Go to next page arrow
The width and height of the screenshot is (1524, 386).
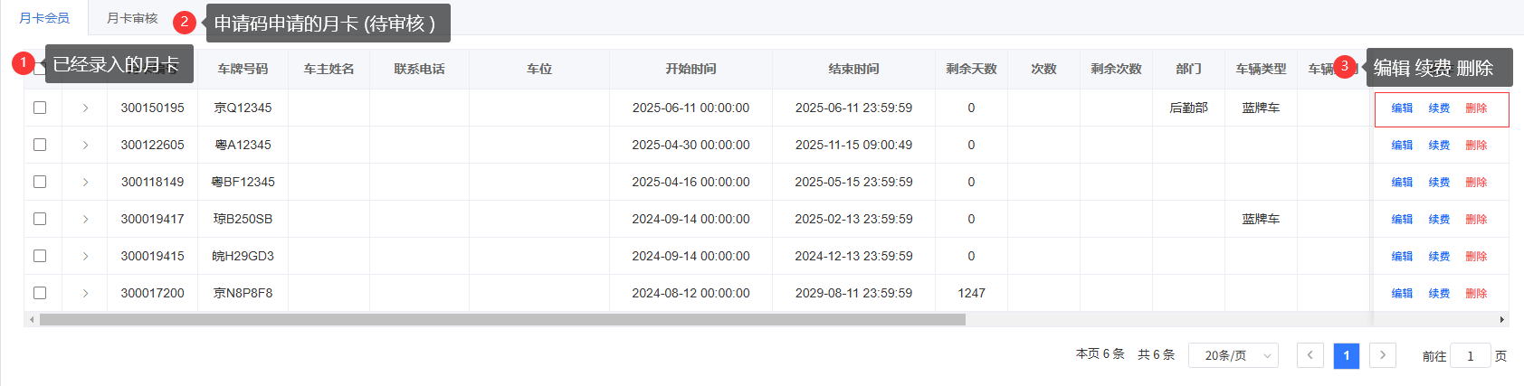(x=1383, y=355)
